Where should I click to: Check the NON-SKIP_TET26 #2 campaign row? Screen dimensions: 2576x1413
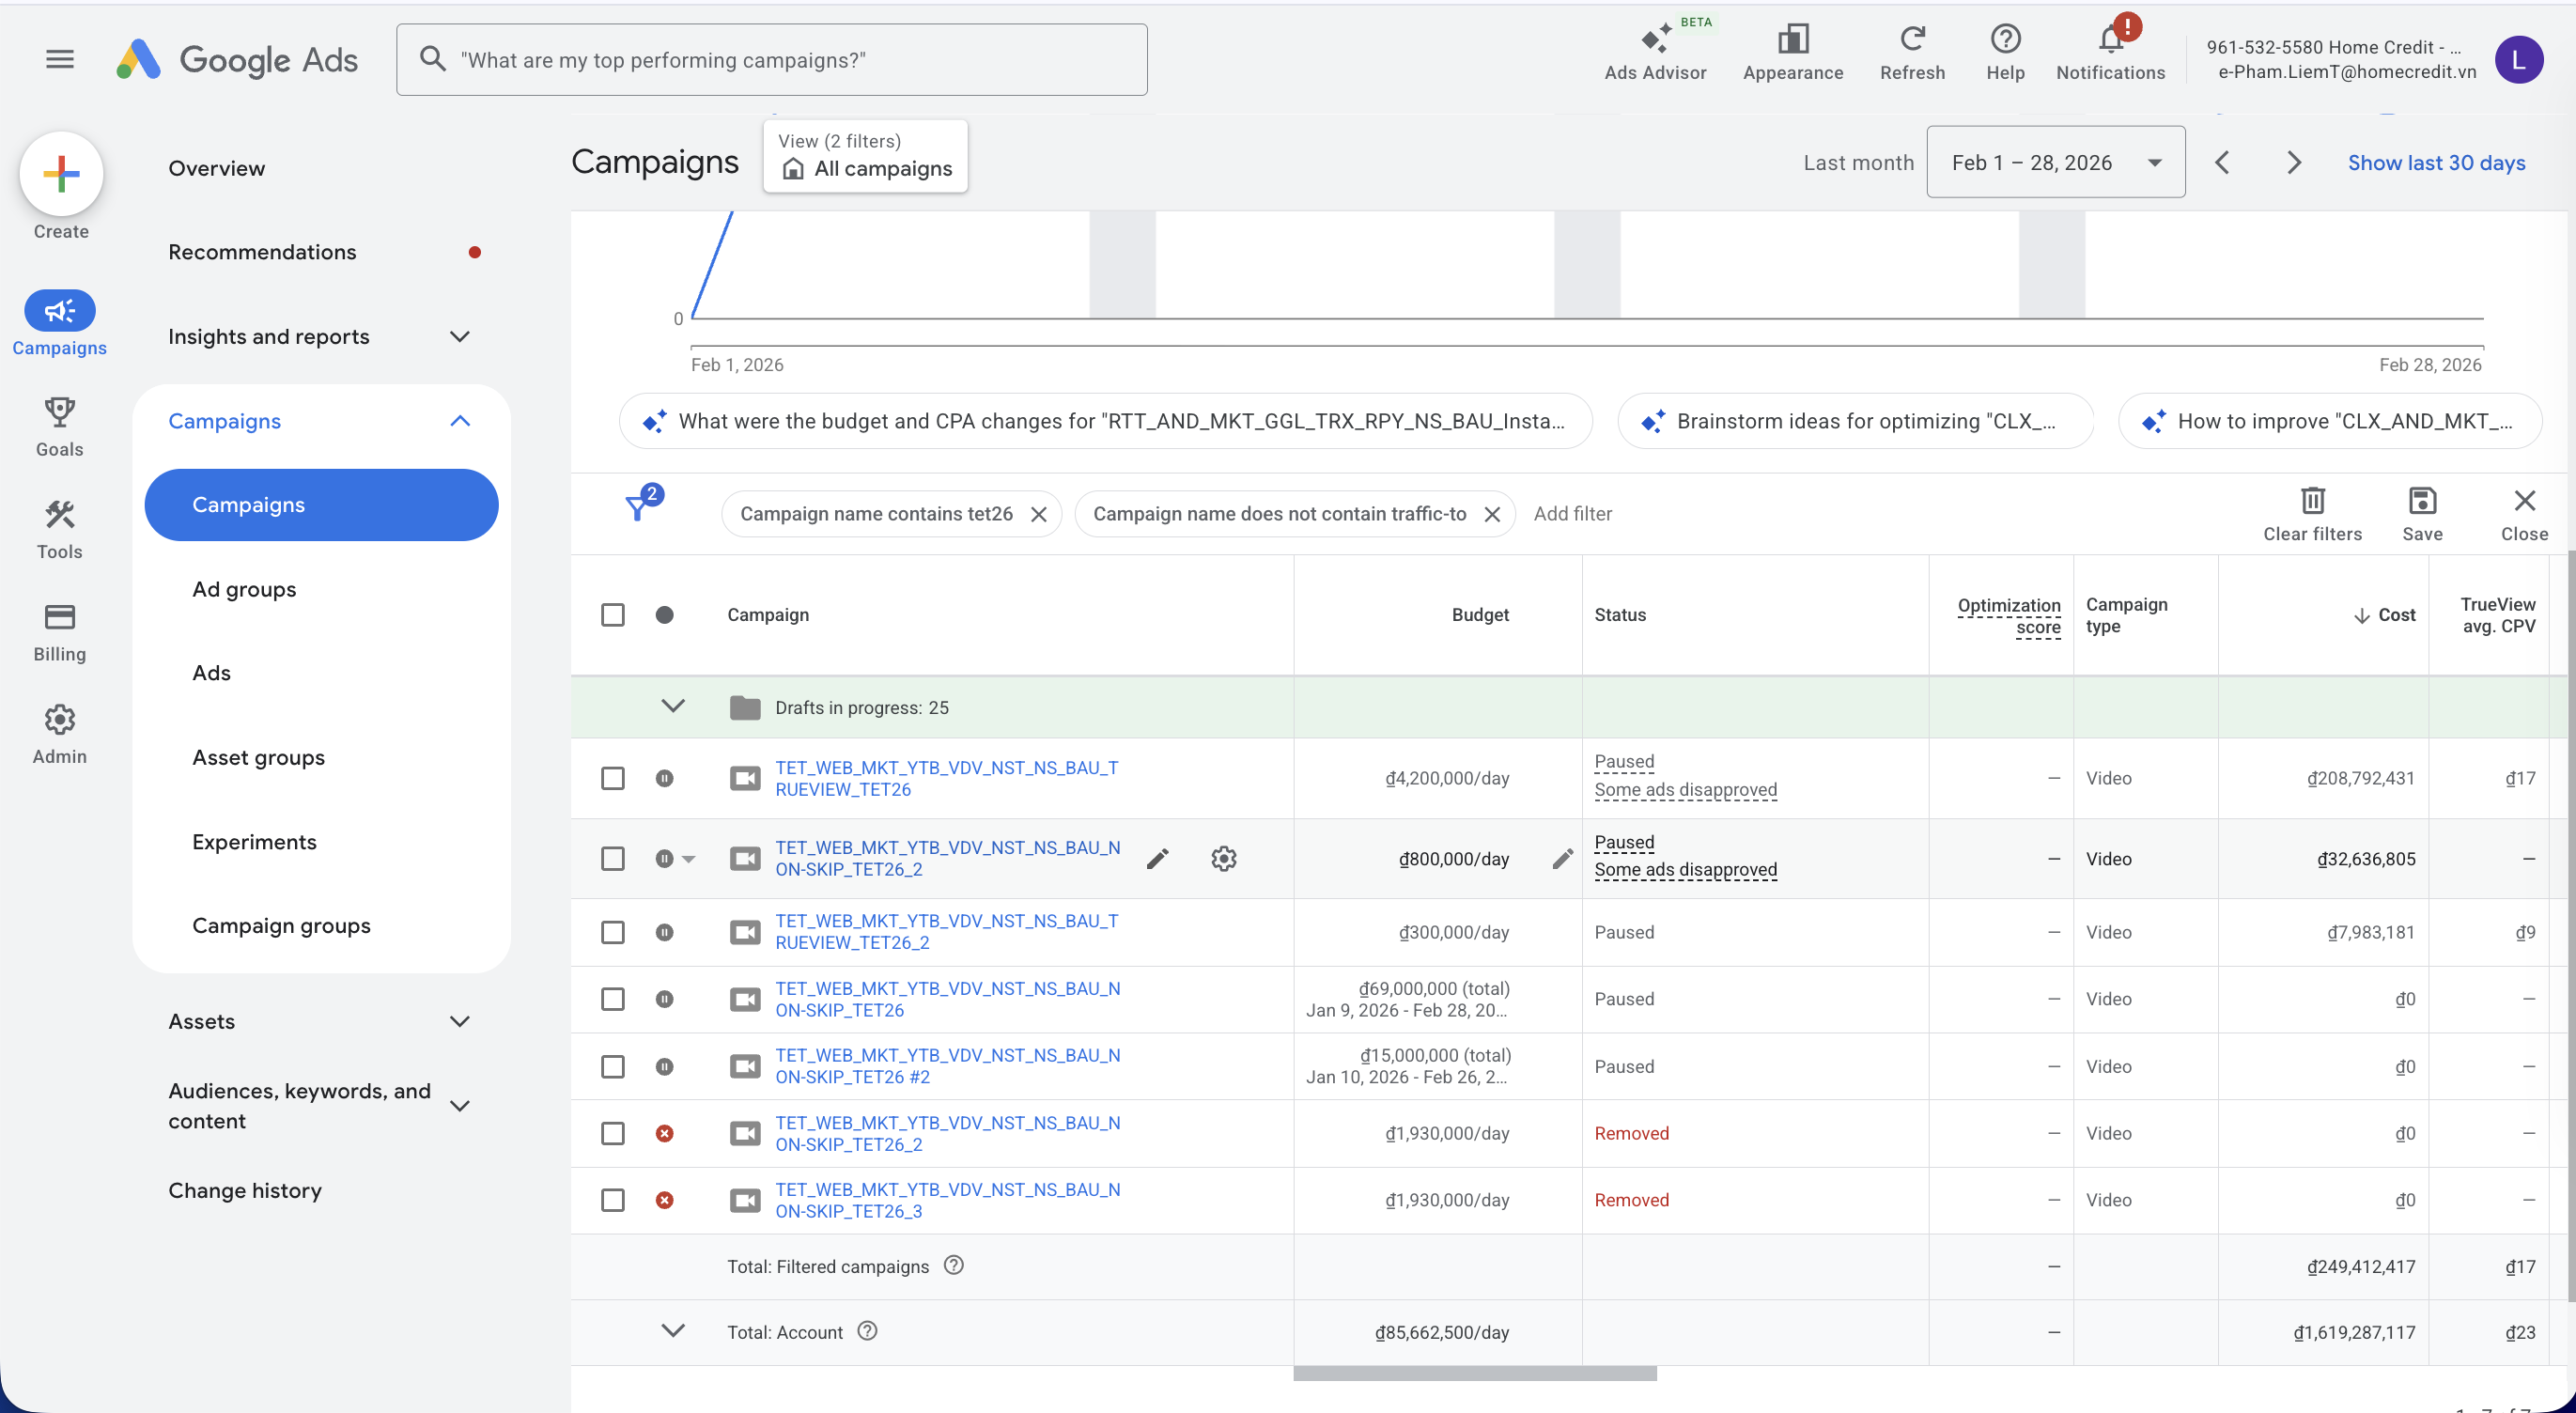tap(613, 1067)
